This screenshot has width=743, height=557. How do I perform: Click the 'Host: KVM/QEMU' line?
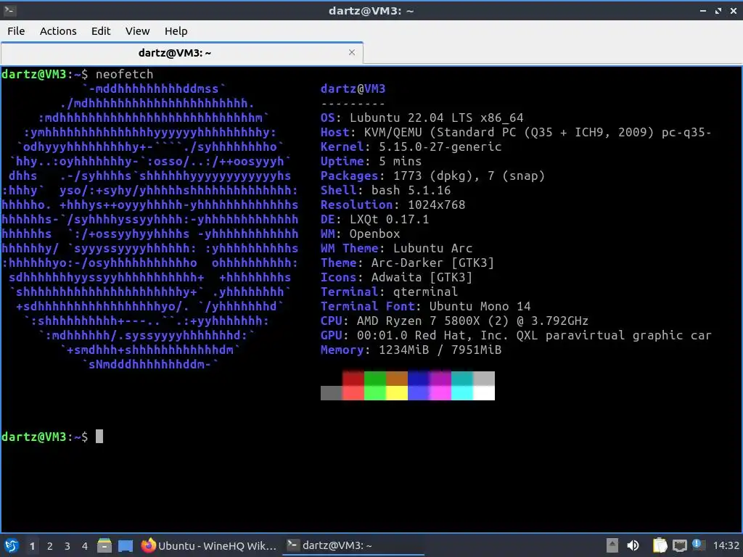(x=516, y=132)
